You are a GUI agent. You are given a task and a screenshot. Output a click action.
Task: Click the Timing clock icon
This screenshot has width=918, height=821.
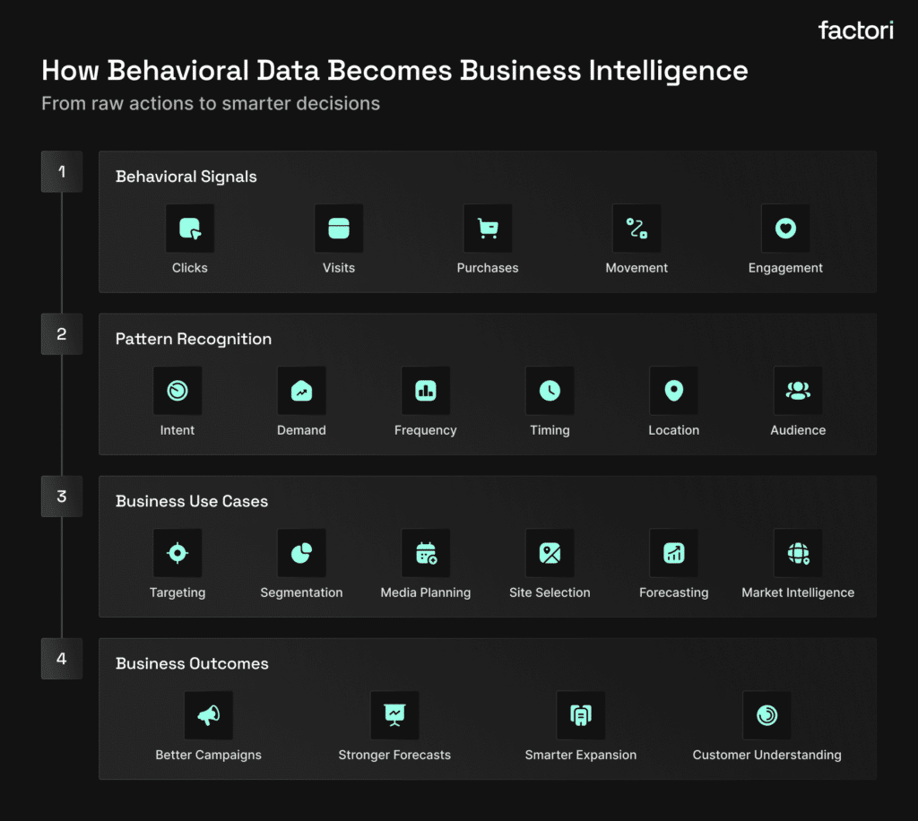click(550, 390)
